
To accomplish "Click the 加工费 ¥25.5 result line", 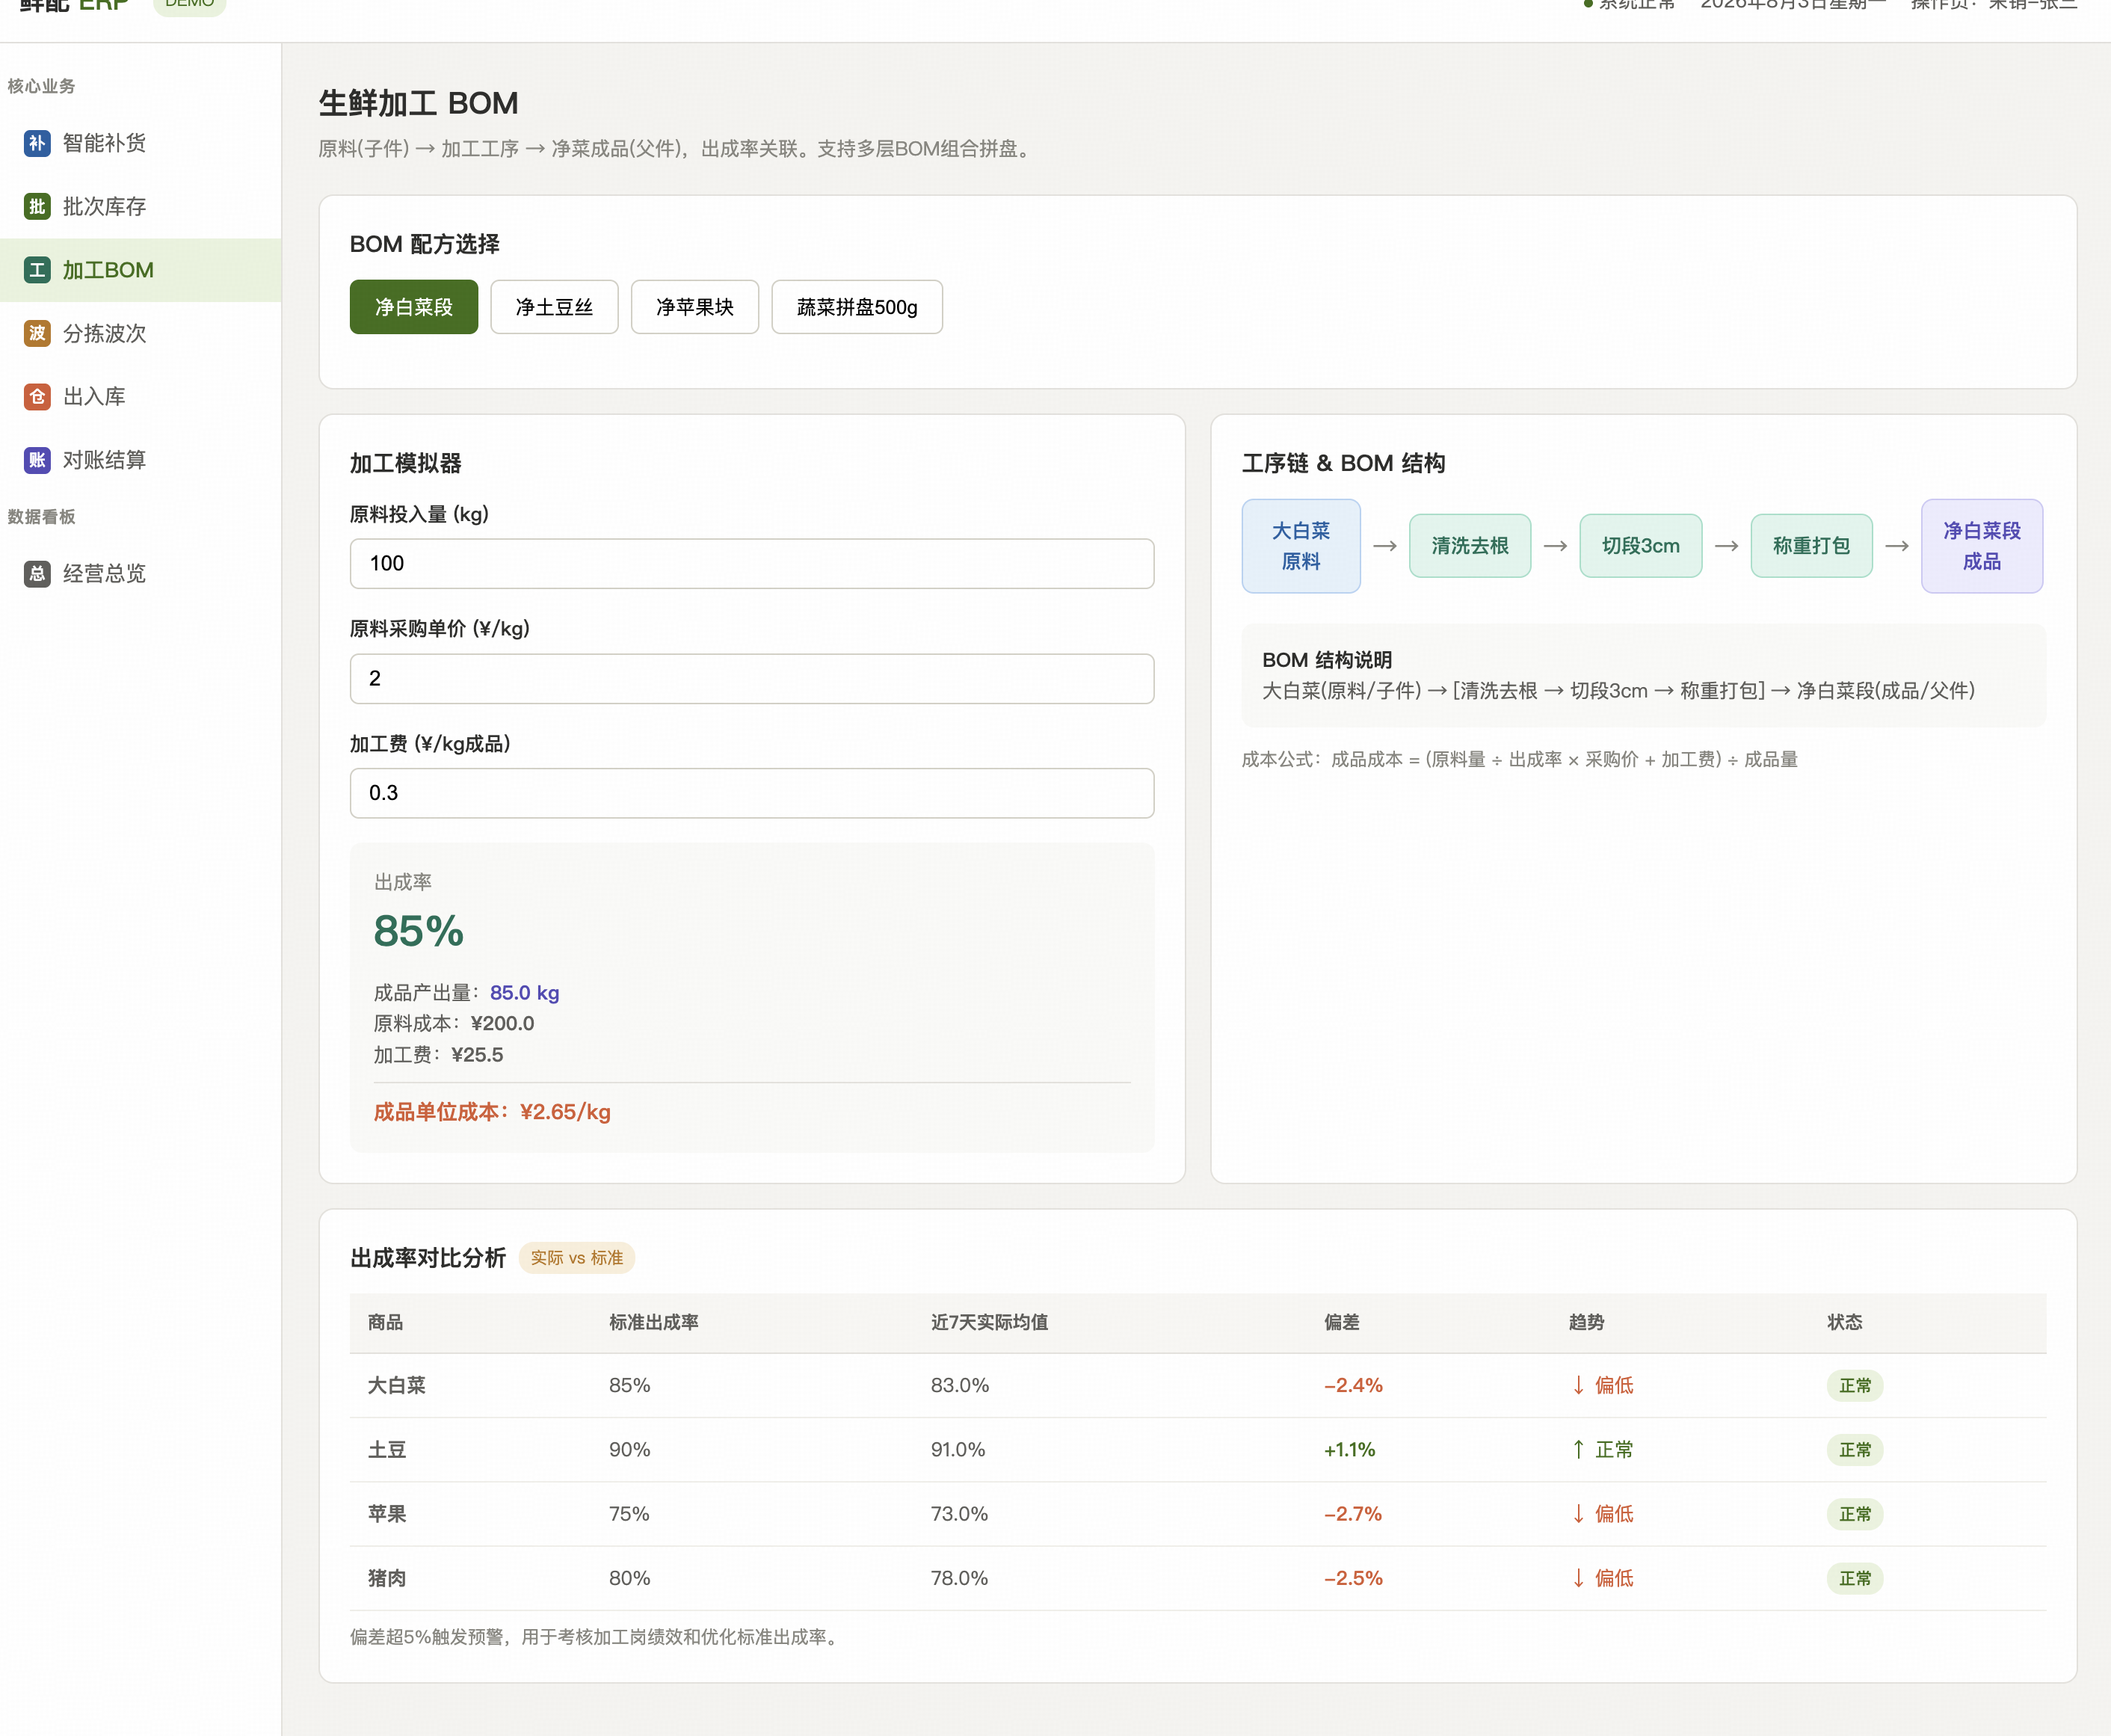I will [438, 1055].
